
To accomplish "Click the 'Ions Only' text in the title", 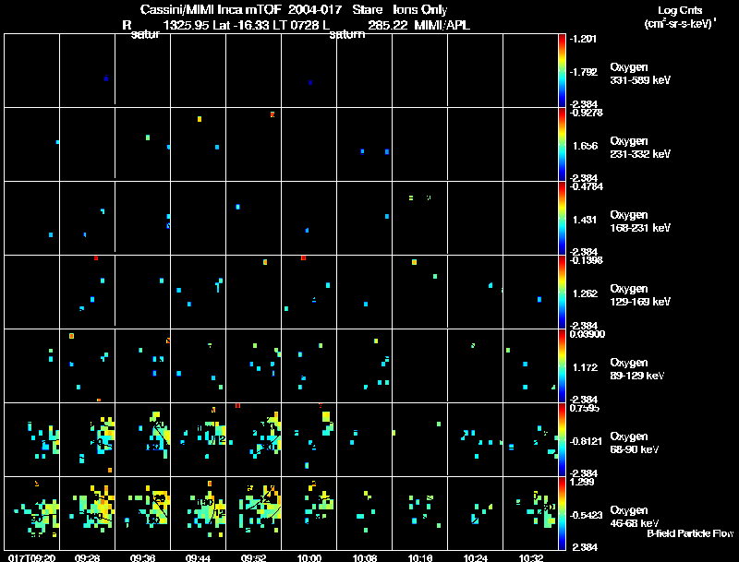I will [x=420, y=10].
